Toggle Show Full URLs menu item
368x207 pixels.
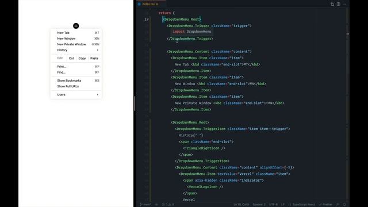[x=76, y=86]
